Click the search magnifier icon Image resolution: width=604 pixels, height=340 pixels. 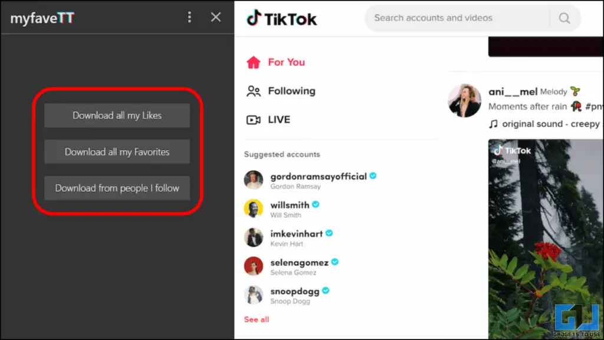pyautogui.click(x=564, y=18)
